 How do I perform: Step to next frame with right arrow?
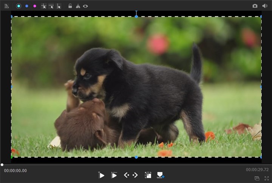(x=135, y=175)
